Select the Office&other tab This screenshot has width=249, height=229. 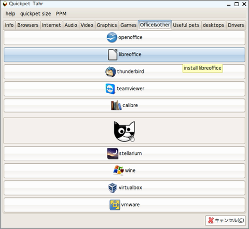coord(155,25)
